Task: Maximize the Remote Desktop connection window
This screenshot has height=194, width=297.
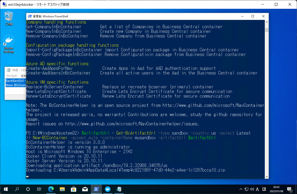Action: [x=276, y=4]
